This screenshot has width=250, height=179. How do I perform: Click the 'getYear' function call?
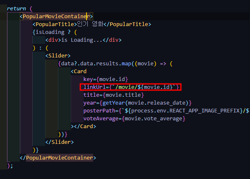114,103
